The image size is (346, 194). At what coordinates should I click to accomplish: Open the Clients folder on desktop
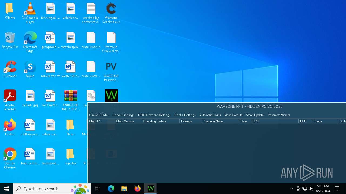pyautogui.click(x=10, y=9)
